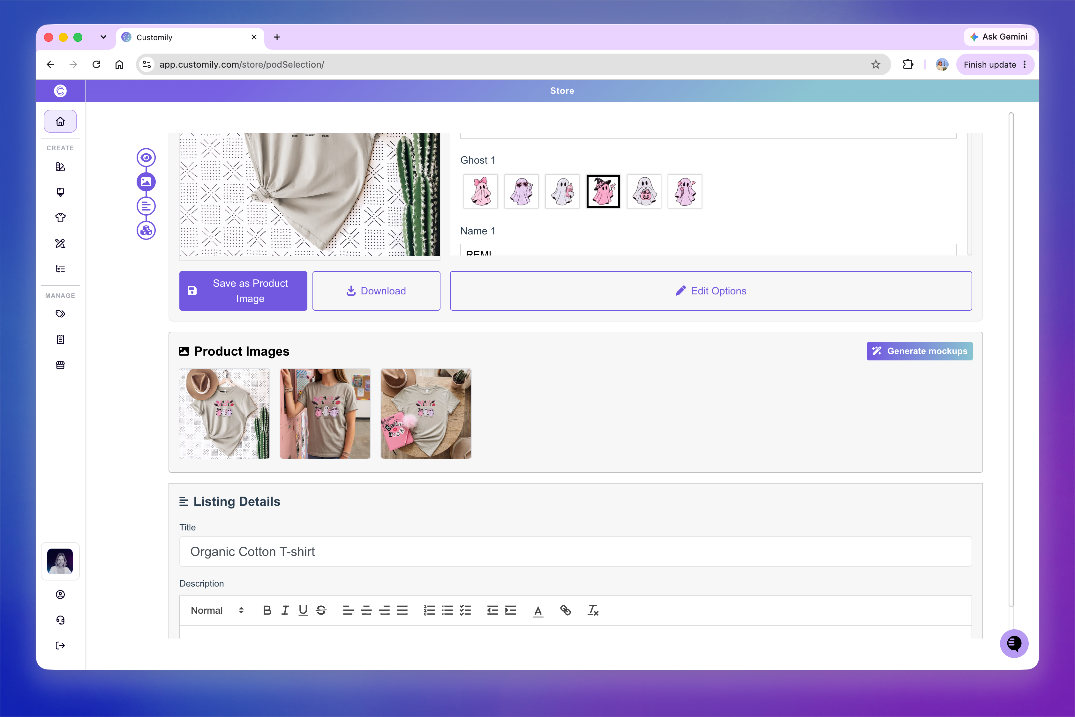Screen dimensions: 1075x717
Task: Open the store front sidebar icon
Action: [x=60, y=365]
